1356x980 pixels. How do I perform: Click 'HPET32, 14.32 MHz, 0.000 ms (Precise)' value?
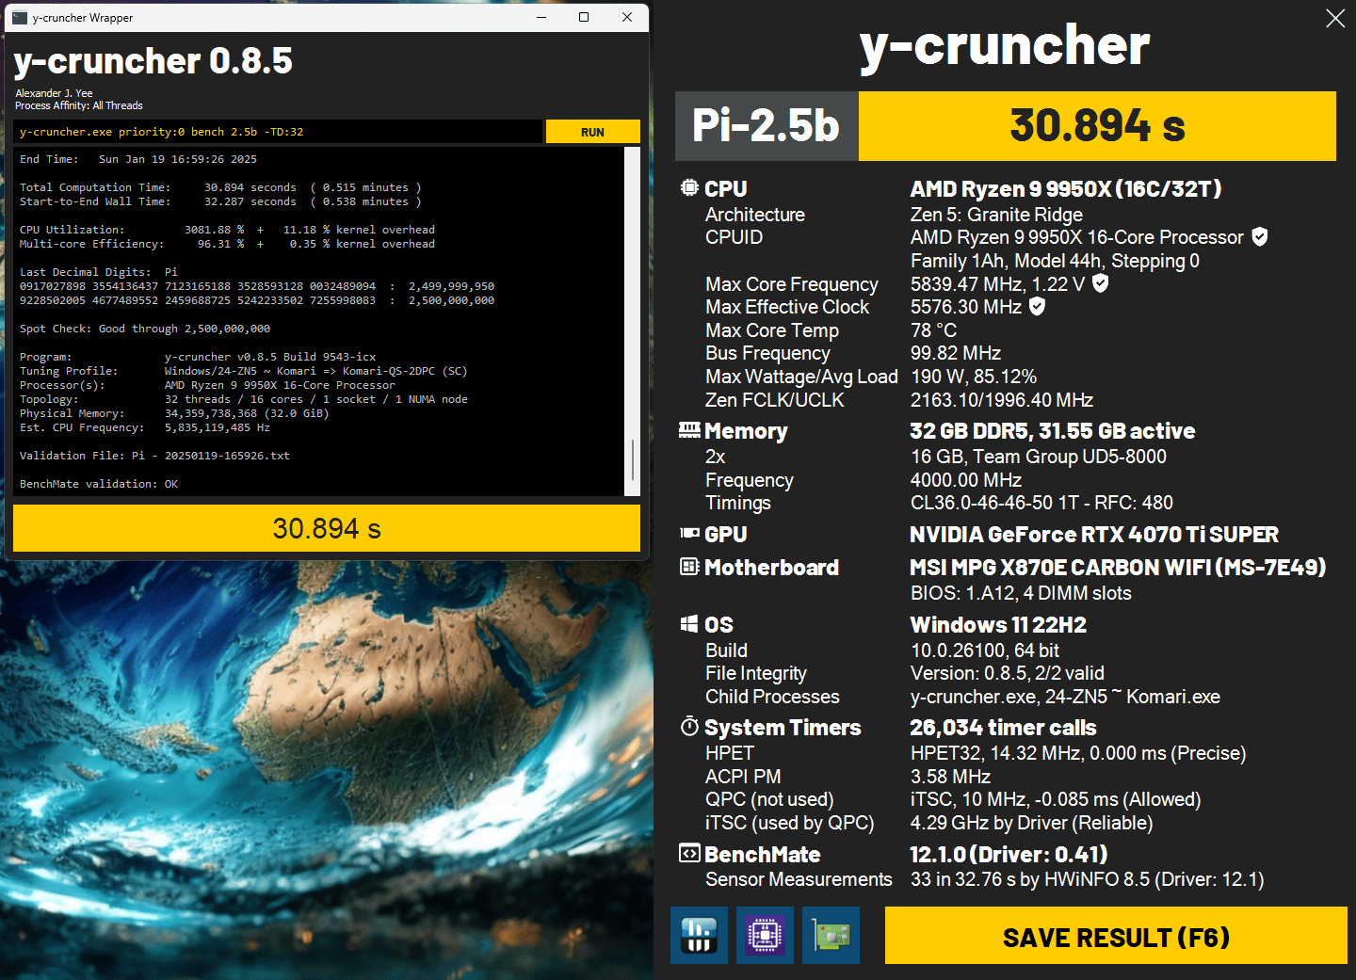(x=1078, y=753)
